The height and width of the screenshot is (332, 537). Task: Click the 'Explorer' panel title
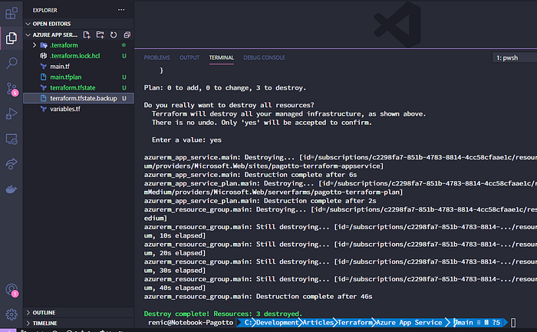[x=44, y=10]
